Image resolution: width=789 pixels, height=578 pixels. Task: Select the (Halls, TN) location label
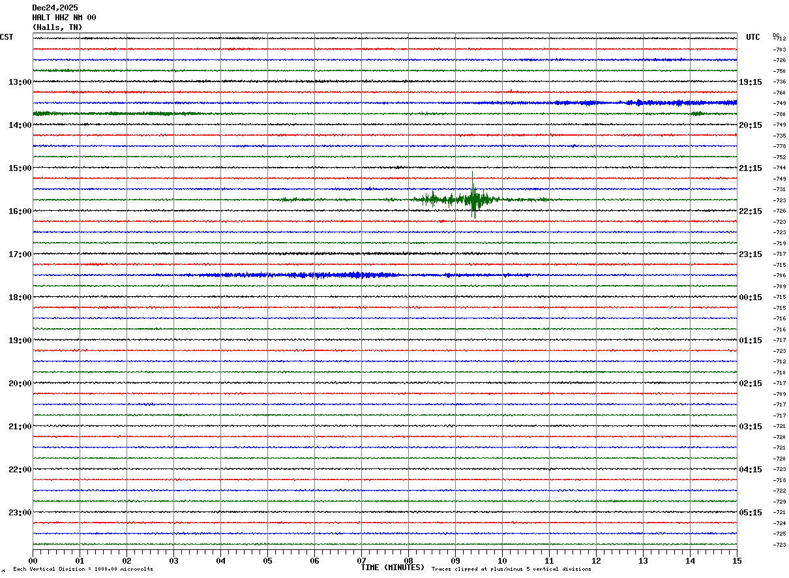[x=57, y=27]
